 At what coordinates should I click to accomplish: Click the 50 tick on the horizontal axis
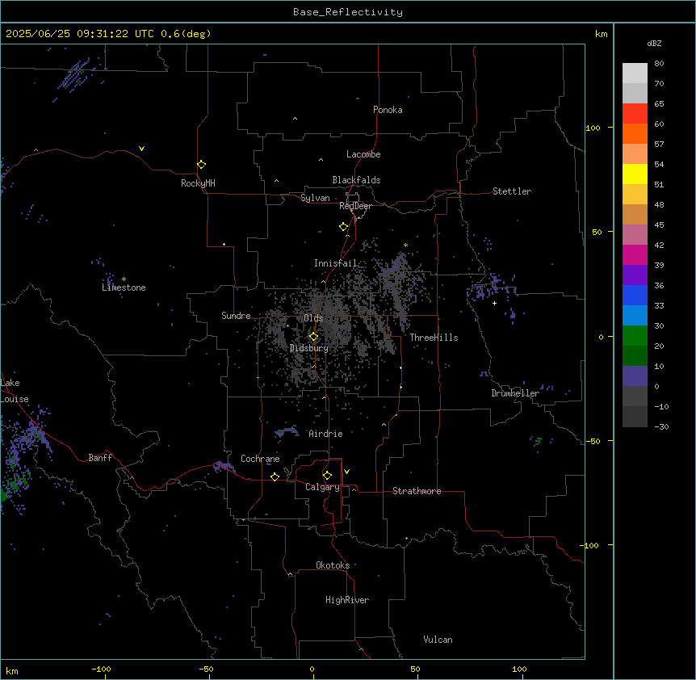(x=415, y=669)
